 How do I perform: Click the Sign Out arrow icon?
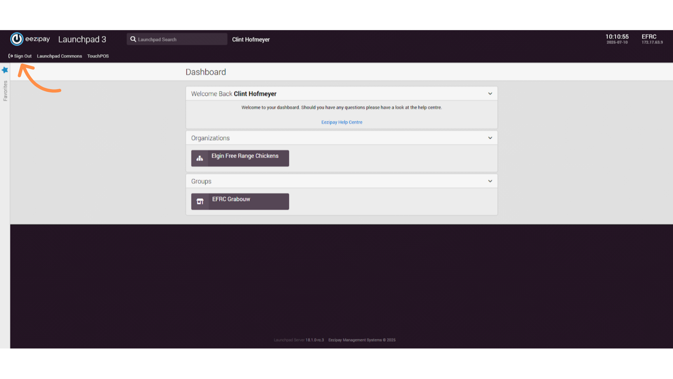pos(11,56)
